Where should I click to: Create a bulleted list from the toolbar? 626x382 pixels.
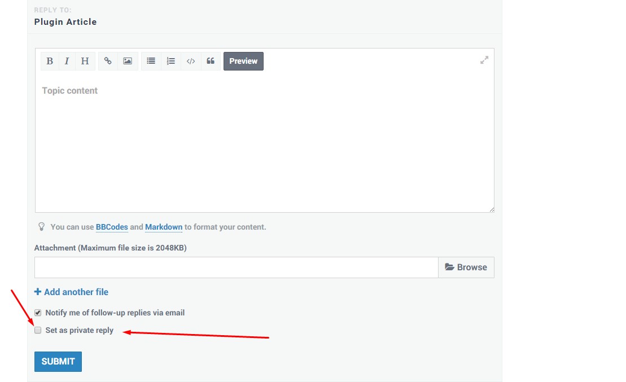(151, 61)
